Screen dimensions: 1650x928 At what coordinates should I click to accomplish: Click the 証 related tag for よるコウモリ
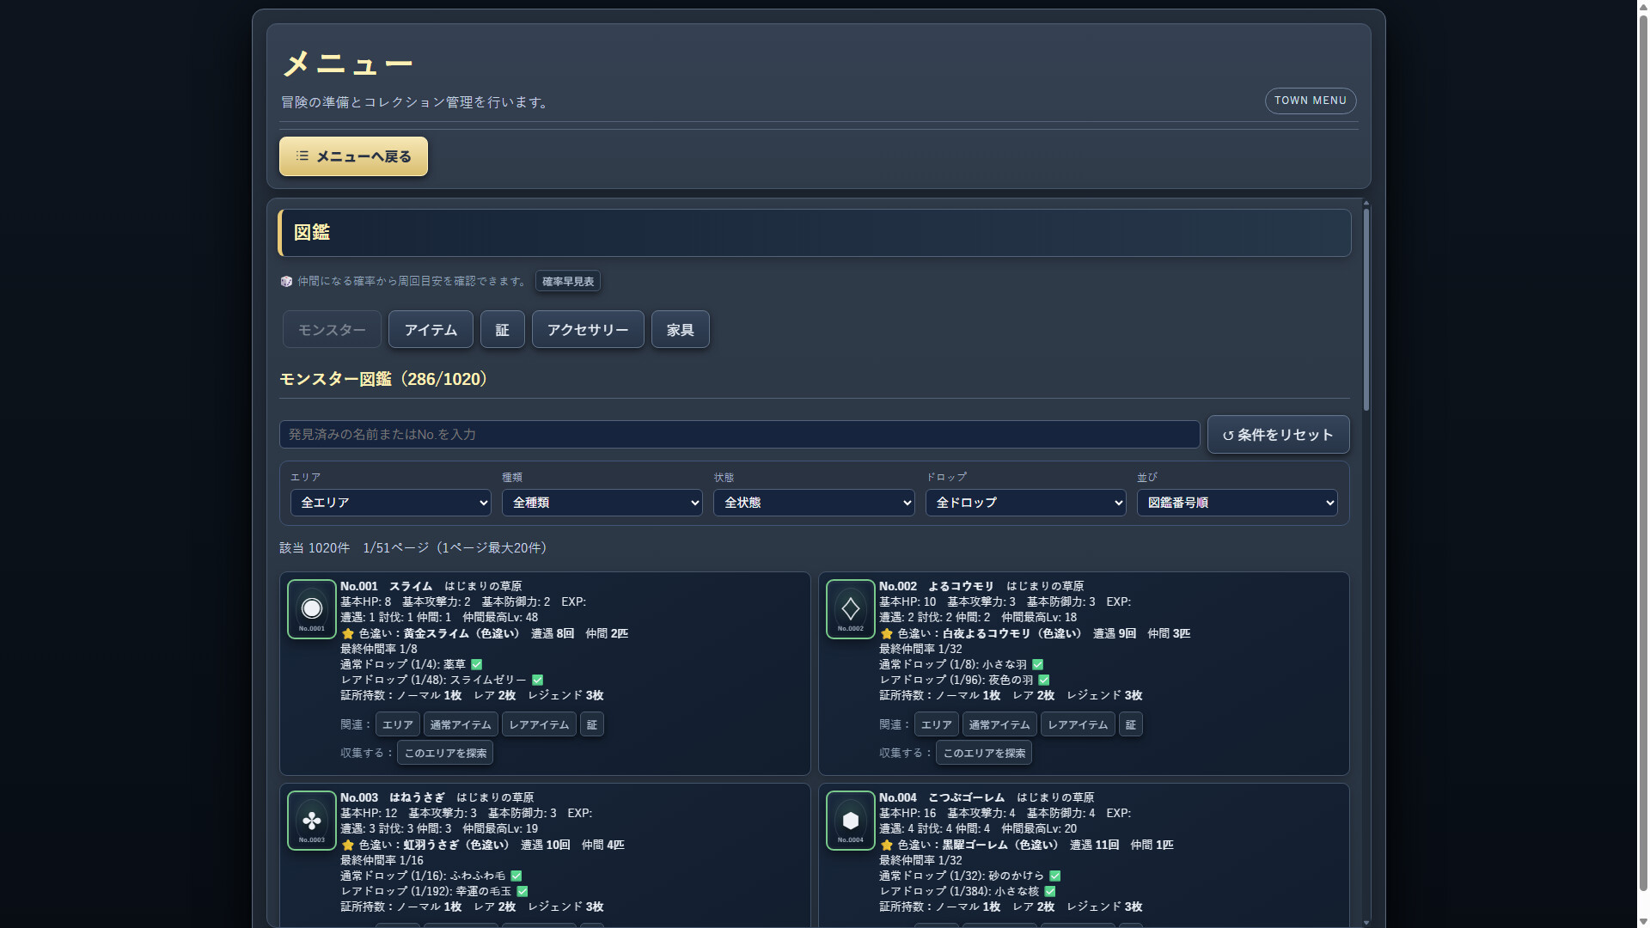pyautogui.click(x=1131, y=724)
